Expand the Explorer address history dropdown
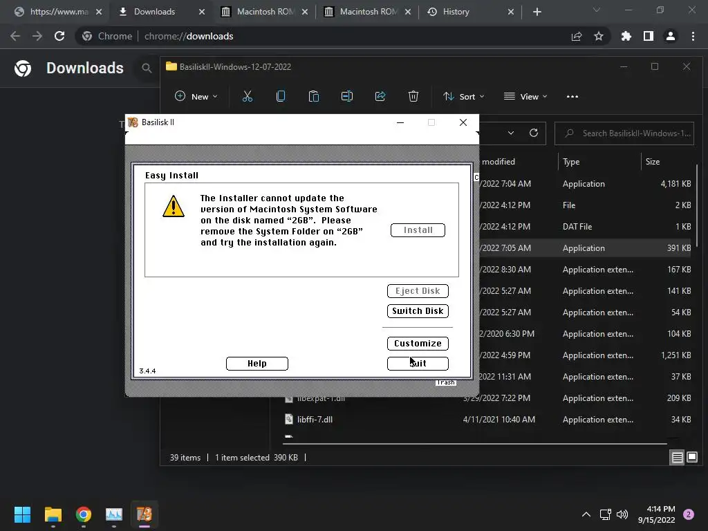This screenshot has height=531, width=708. (511, 133)
